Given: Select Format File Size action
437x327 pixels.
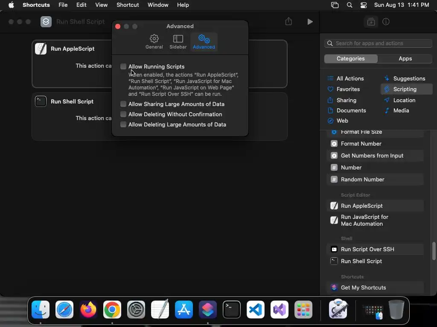Looking at the screenshot, I should 375,133.
